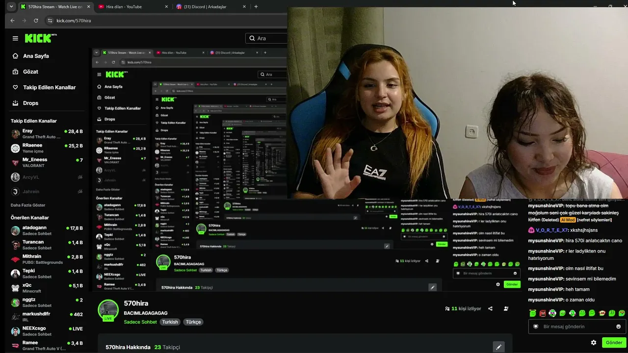Click the Turkish tag
Screen dimensions: 628x353
170,322
